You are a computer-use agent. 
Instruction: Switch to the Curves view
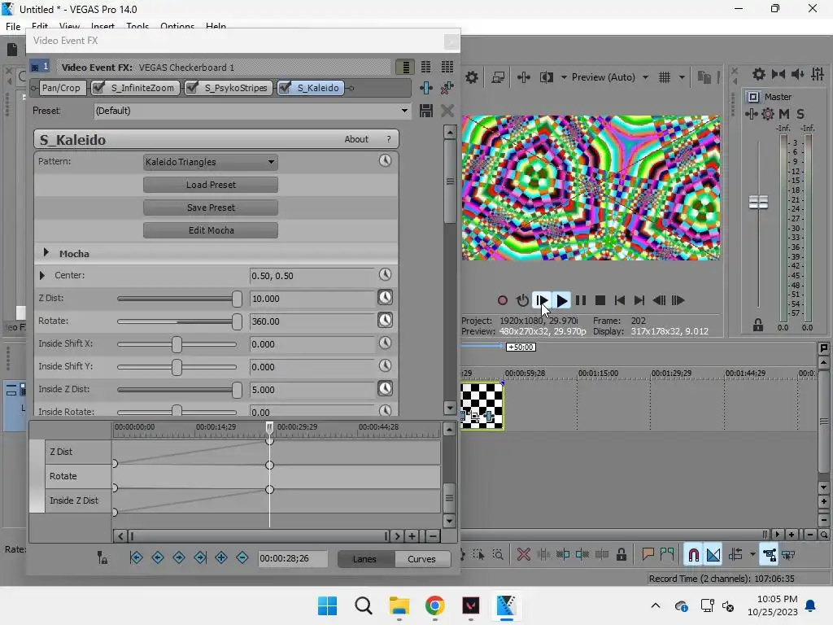coord(422,559)
